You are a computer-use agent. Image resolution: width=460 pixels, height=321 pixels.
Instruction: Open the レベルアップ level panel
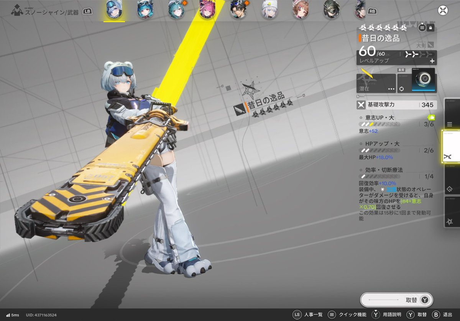(397, 57)
